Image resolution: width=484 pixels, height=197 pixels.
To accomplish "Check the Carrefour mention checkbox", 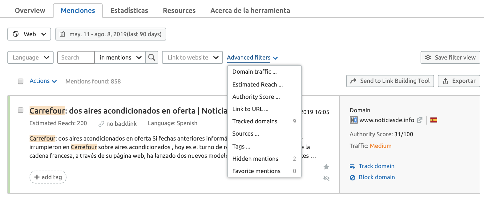I will [x=21, y=110].
